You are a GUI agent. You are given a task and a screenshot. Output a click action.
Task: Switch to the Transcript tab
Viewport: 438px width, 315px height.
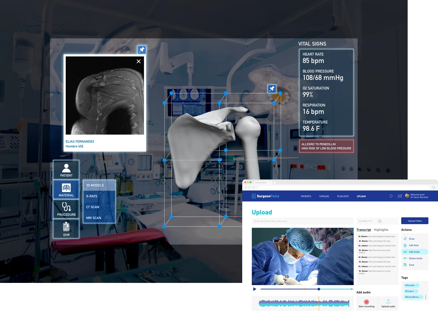click(364, 230)
